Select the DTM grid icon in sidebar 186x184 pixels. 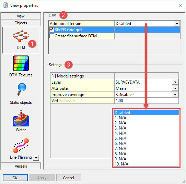tap(21, 36)
